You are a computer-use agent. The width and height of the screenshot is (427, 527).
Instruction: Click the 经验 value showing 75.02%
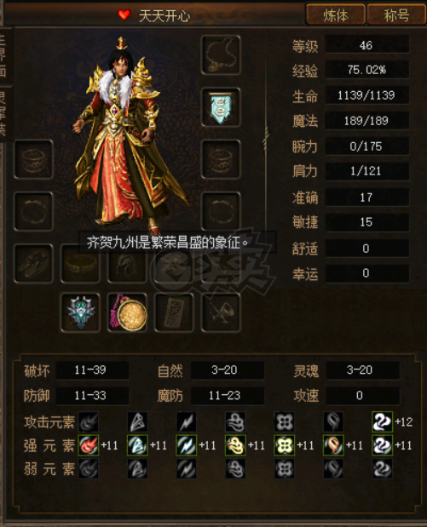(x=367, y=70)
